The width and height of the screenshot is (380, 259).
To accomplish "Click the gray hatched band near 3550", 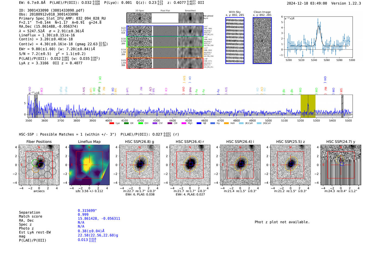I will pyautogui.click(x=36, y=106).
